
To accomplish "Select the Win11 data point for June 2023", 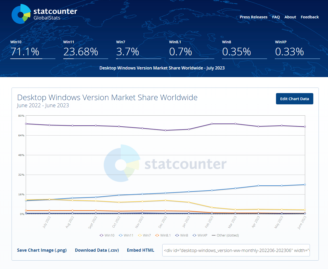I will click(x=305, y=184).
